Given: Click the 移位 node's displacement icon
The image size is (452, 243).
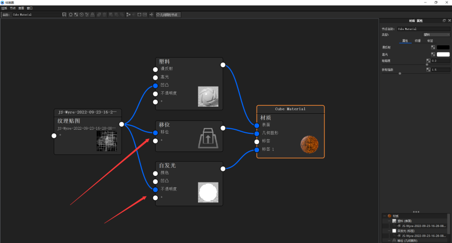Looking at the screenshot, I should pos(208,137).
